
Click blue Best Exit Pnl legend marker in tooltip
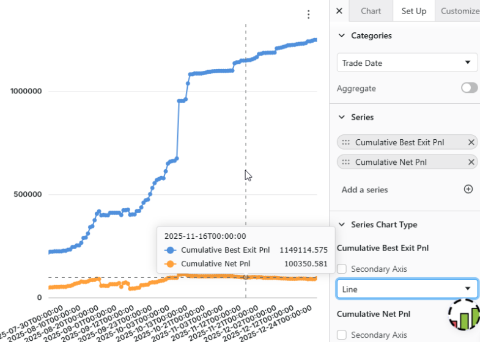(x=171, y=250)
